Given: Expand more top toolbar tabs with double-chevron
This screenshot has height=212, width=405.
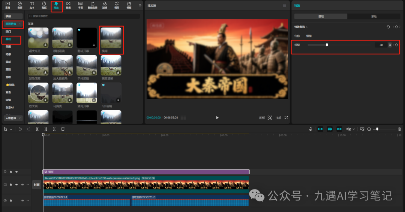Looking at the screenshot, I should click(x=140, y=5).
